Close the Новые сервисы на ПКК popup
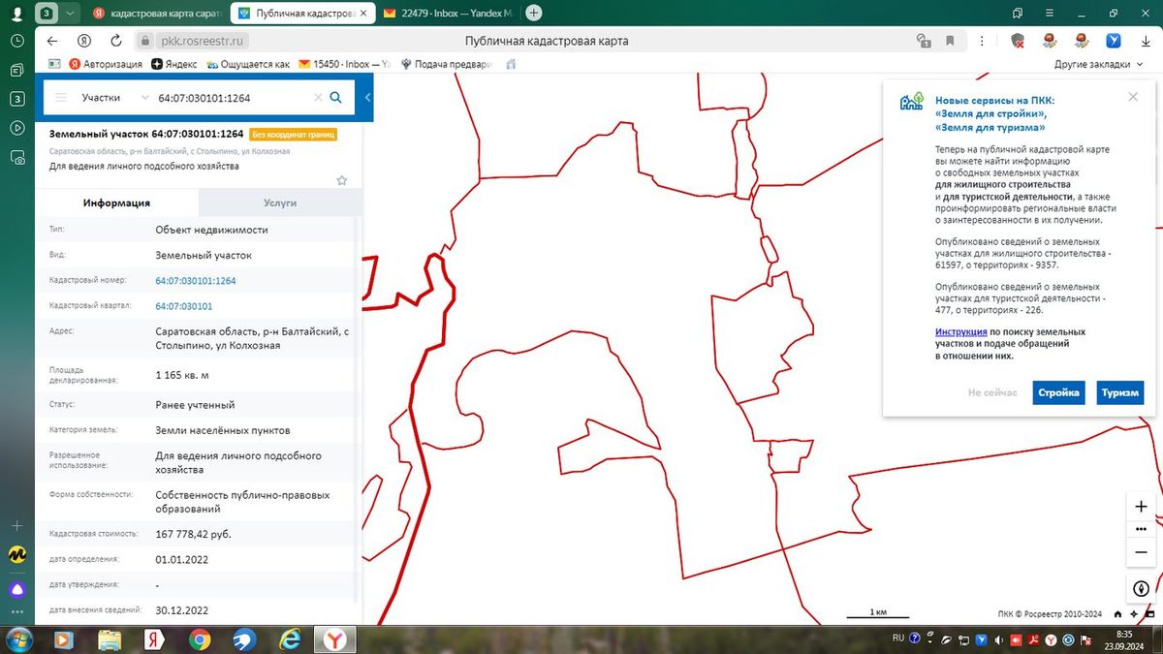Viewport: 1163px width, 654px height. (1133, 97)
